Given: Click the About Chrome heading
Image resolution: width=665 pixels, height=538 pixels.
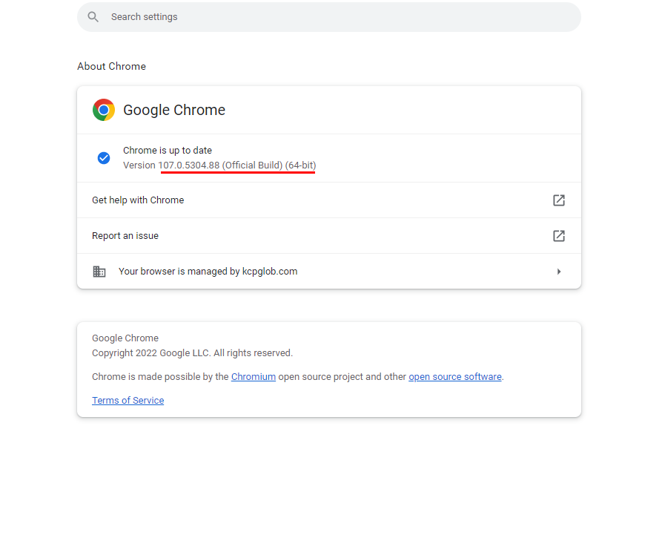Looking at the screenshot, I should click(x=111, y=66).
